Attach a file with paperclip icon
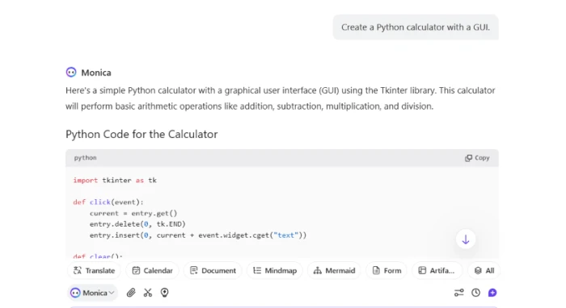566x308 pixels. (x=131, y=293)
